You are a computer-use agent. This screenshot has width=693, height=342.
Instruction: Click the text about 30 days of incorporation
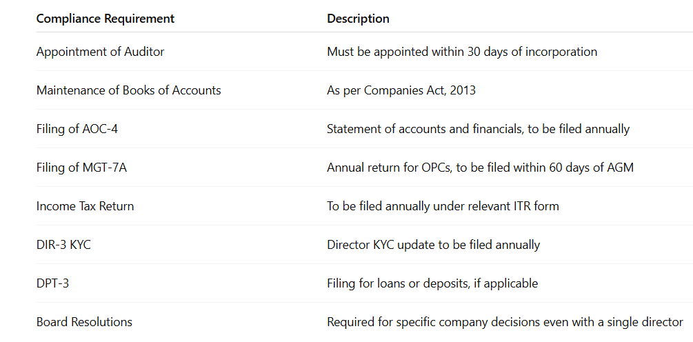coord(462,52)
